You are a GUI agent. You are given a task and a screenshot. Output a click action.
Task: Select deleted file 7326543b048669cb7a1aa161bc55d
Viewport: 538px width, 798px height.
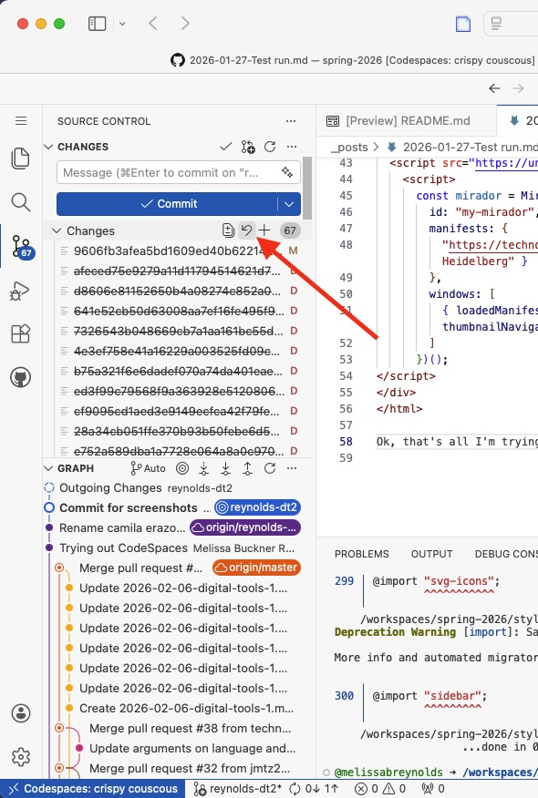pyautogui.click(x=179, y=331)
